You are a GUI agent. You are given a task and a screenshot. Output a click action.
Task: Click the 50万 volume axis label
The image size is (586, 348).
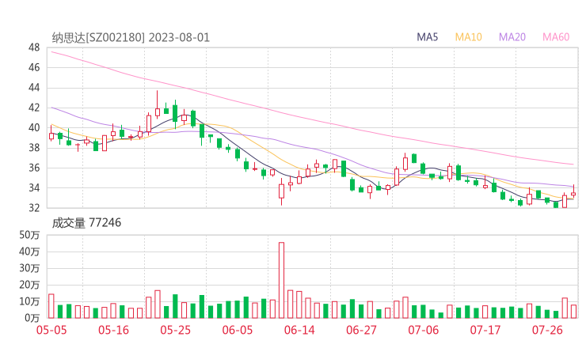coord(29,235)
